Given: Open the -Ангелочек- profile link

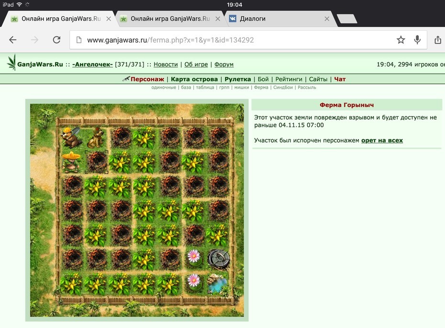Looking at the screenshot, I should [92, 65].
